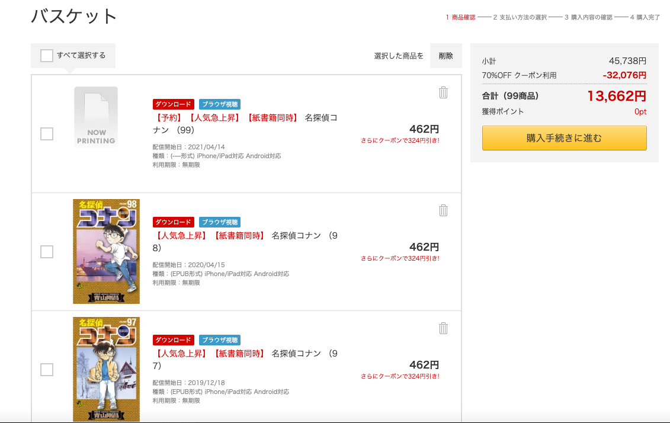Open the volume 97 cover thumbnail
The height and width of the screenshot is (423, 670).
[x=107, y=370]
